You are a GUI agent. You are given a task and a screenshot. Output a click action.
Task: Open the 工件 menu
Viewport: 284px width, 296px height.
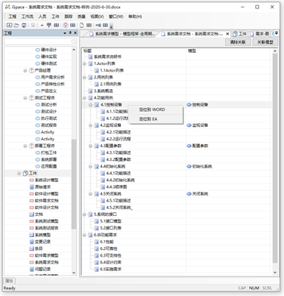coord(55,17)
